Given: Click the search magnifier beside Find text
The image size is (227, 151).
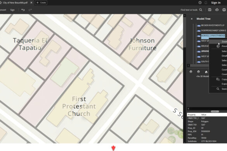Looking at the screenshot, I should tap(201, 10).
